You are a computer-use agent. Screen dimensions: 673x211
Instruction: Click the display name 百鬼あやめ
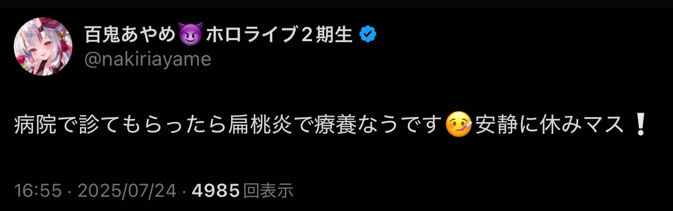131,35
